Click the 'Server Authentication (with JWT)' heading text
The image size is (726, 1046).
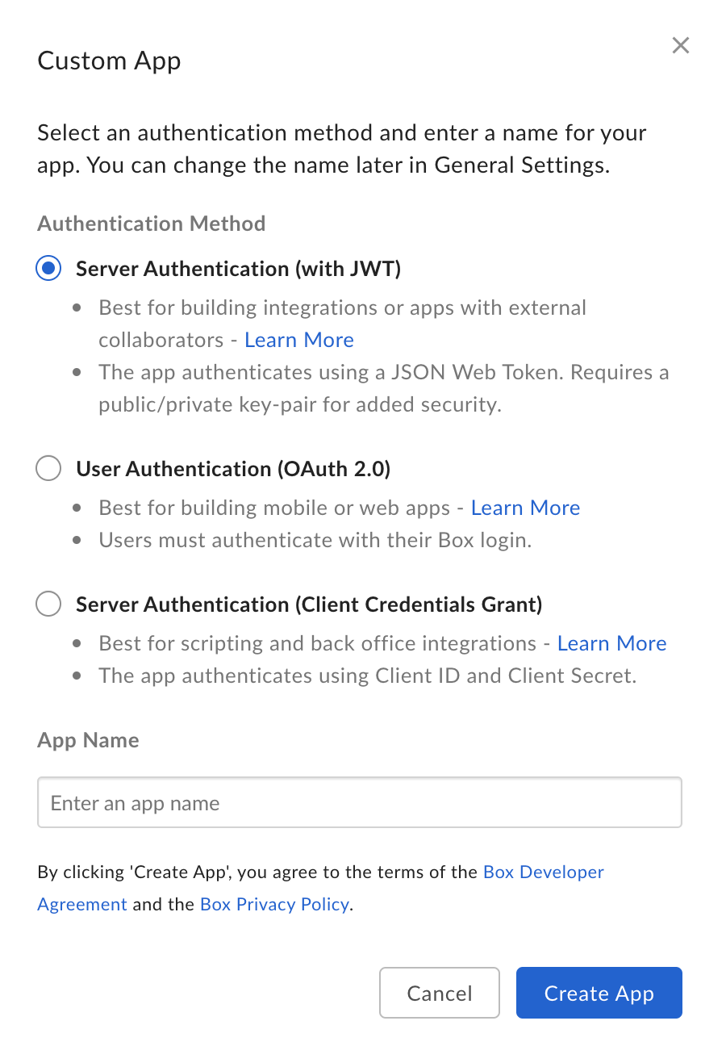238,268
